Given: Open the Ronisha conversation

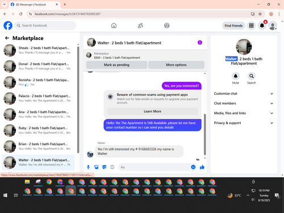Looking at the screenshot, I should pos(39,83).
